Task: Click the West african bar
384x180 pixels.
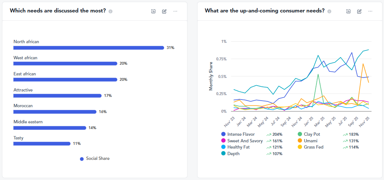Action: [x=65, y=64]
